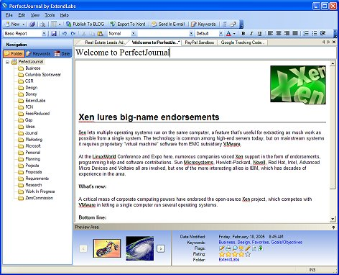The image size is (339, 275).
Task: Open the layout icon dropdown arrow
Action: [60, 24]
